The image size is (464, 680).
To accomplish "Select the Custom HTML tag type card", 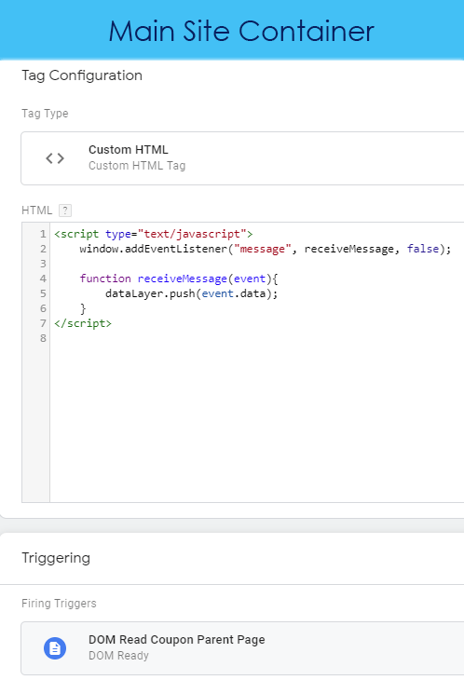I will tap(242, 158).
